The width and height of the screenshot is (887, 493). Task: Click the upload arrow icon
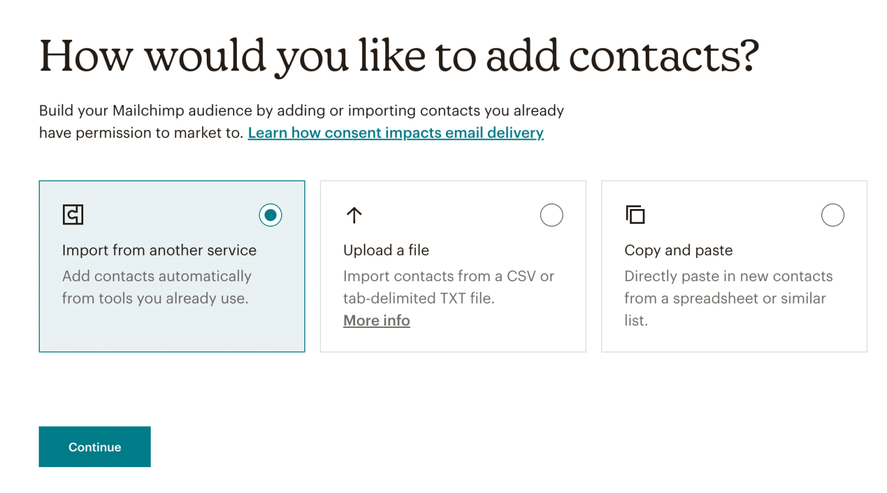point(354,214)
